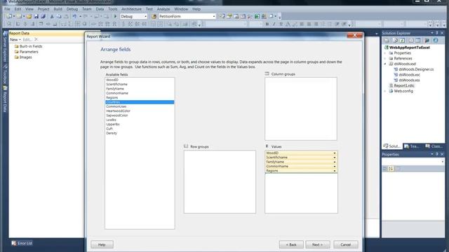Click Show All Files icon in Solution Explorer
This screenshot has height=252, width=449.
point(395,41)
